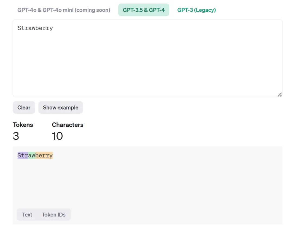Focus the empty area of the text input box
Viewport: 293px width, 227px height.
click(x=148, y=63)
